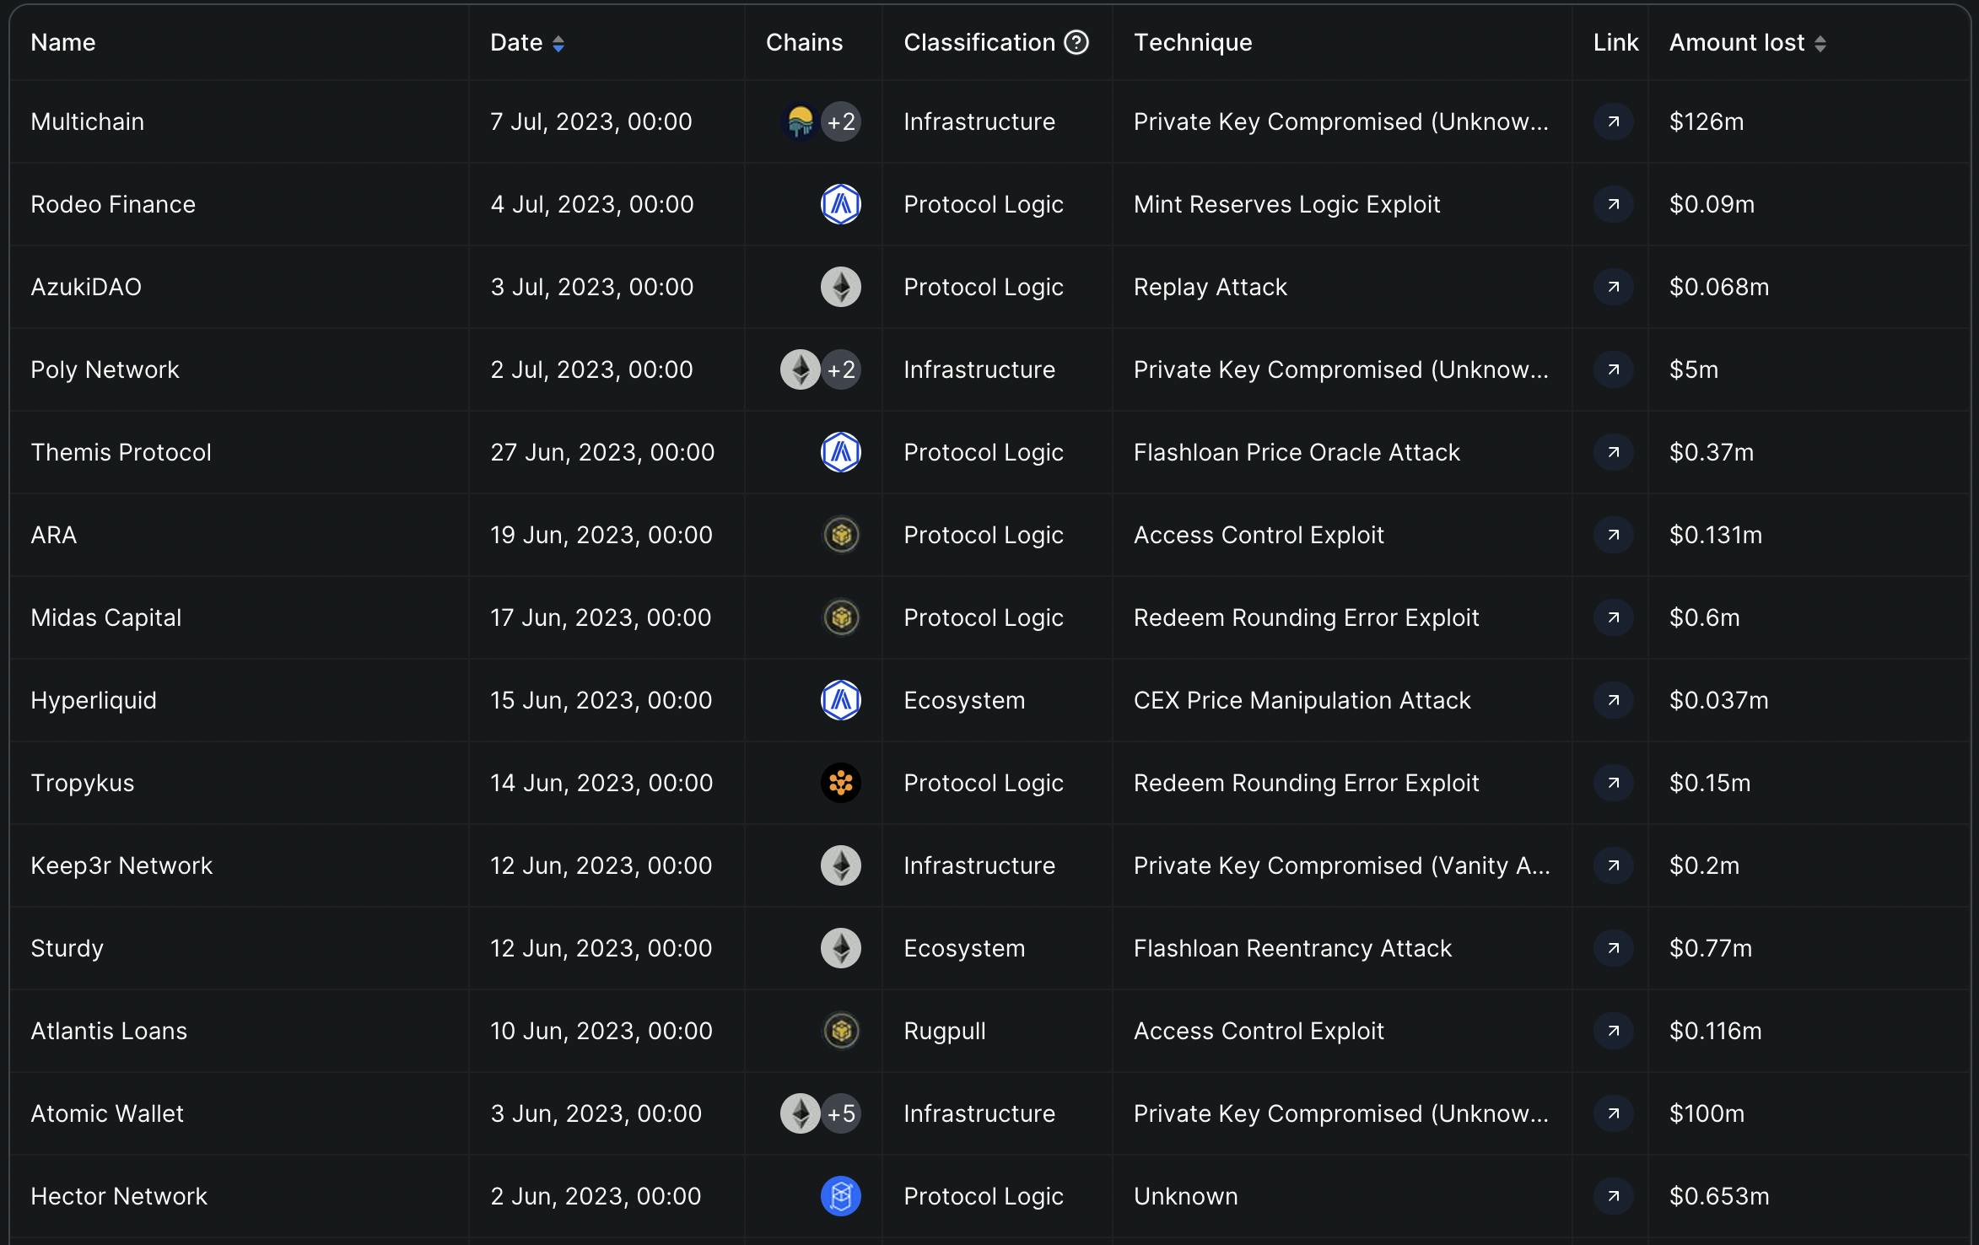Click Tropykus's orange chain icon
1979x1245 pixels.
[840, 783]
